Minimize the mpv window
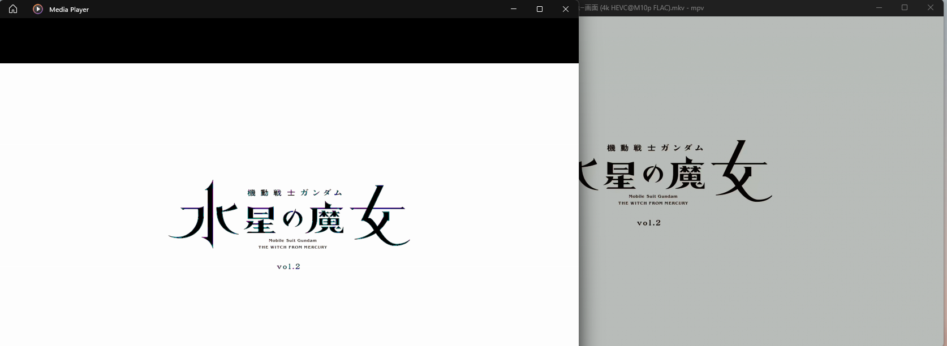Screen dimensions: 947x346 tap(879, 8)
